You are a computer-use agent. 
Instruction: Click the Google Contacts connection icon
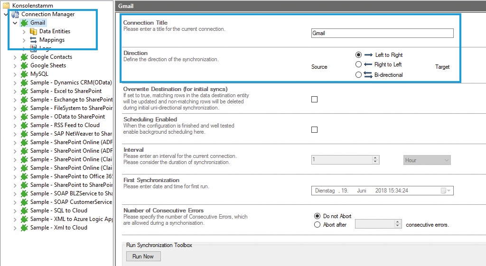tap(24, 57)
